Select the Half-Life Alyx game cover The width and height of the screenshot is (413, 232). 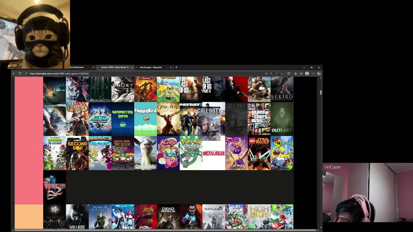tap(100, 89)
